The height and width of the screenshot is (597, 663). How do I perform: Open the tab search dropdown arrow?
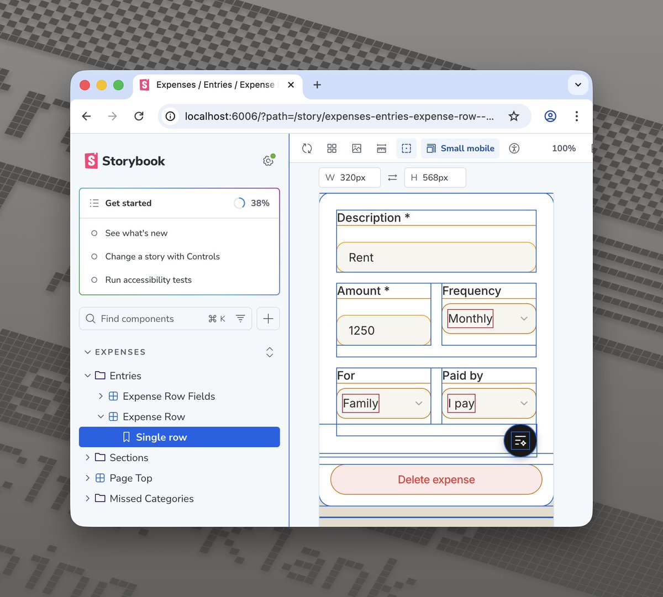[578, 84]
